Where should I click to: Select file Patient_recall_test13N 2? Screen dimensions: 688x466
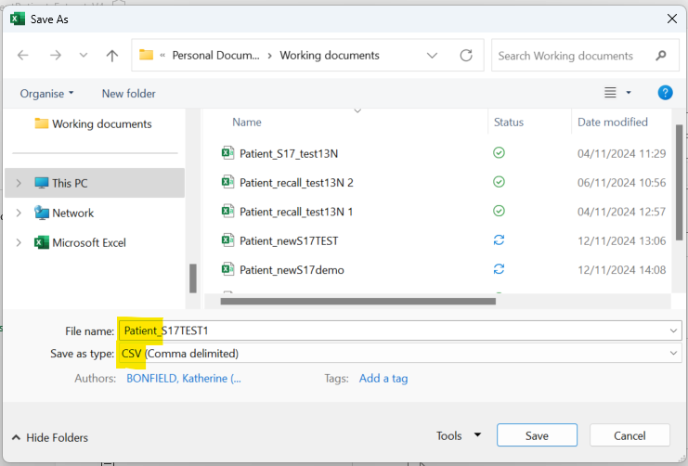click(x=296, y=183)
